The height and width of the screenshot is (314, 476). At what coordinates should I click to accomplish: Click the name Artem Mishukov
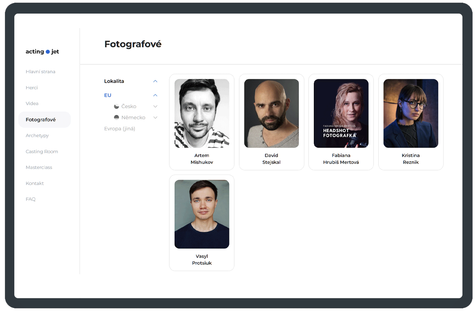[202, 159]
